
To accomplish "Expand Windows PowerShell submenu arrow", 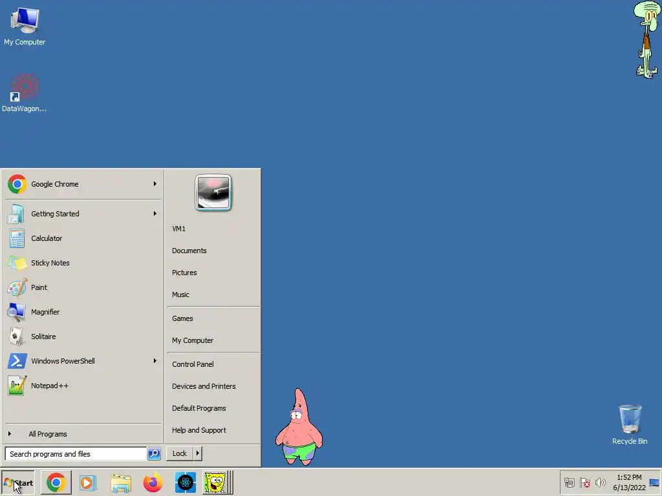I will pos(155,360).
